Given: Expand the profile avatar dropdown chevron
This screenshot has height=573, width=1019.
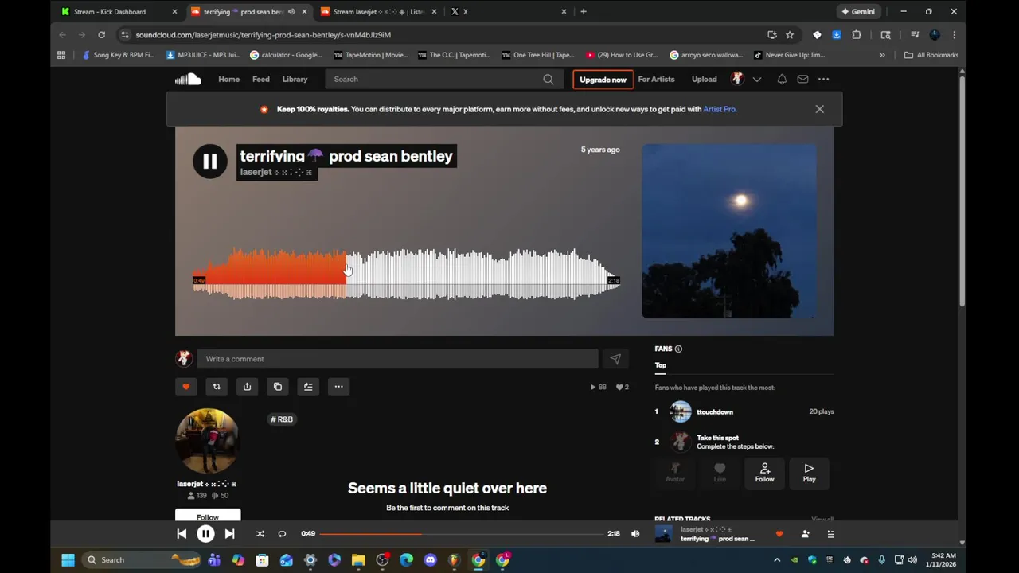Looking at the screenshot, I should [757, 79].
